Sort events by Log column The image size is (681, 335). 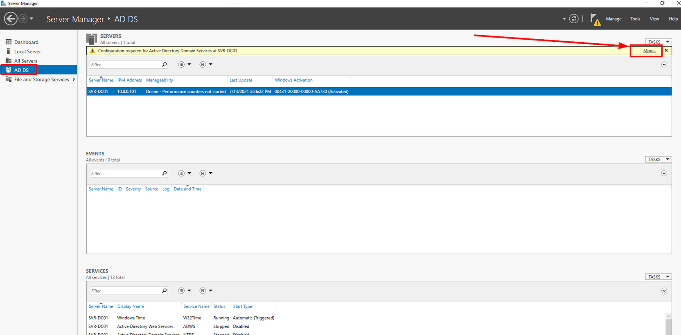tap(166, 189)
